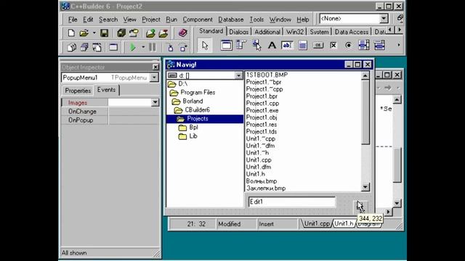Switch to the Unit1.cpp editor tab

pos(317,224)
